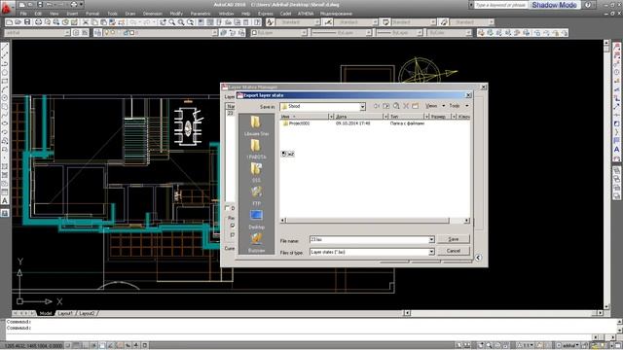The image size is (623, 350).
Task: Open the Dimension menu
Action: pos(153,14)
